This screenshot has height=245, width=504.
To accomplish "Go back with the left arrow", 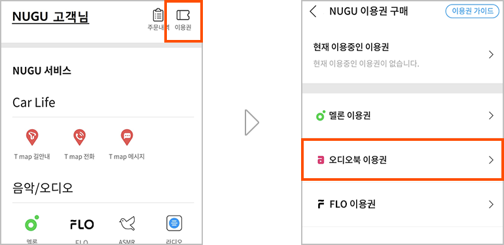I will pos(314,11).
